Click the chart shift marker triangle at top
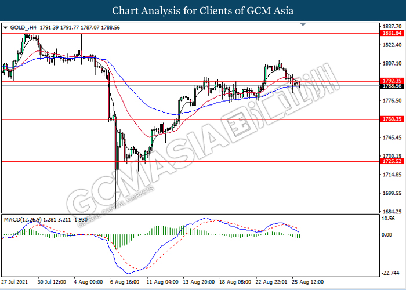The height and width of the screenshot is (290, 406). point(303,24)
